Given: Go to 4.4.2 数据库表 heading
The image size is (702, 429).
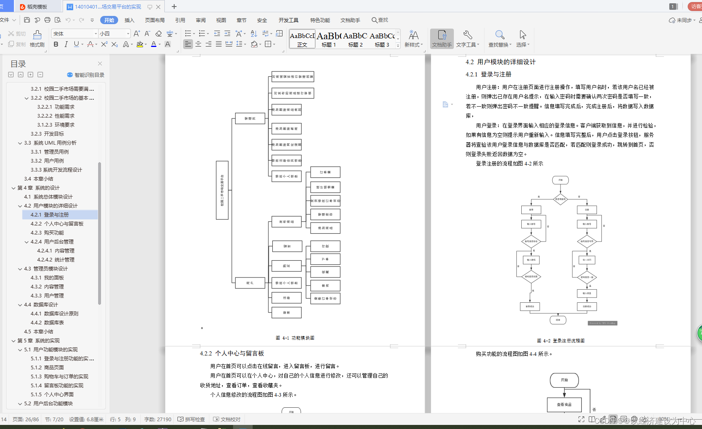Looking at the screenshot, I should [x=47, y=323].
